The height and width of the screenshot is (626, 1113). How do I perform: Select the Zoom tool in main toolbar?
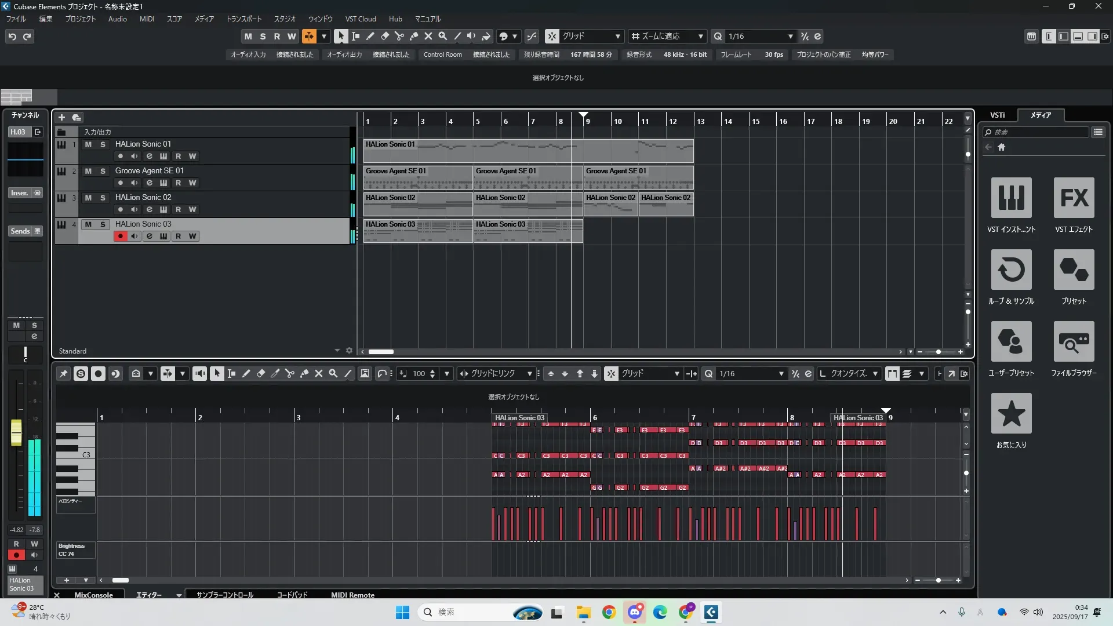point(442,36)
